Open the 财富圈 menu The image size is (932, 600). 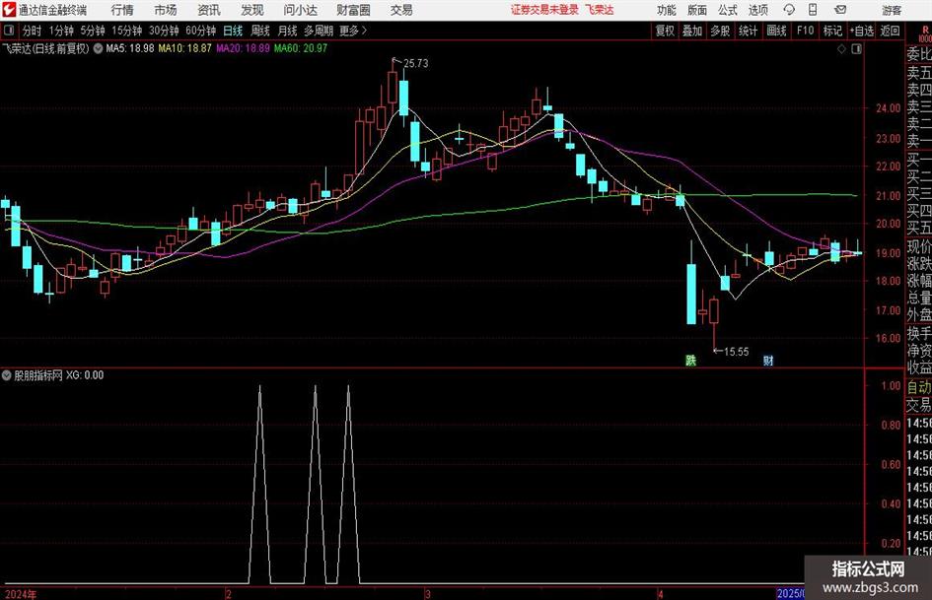pos(353,10)
